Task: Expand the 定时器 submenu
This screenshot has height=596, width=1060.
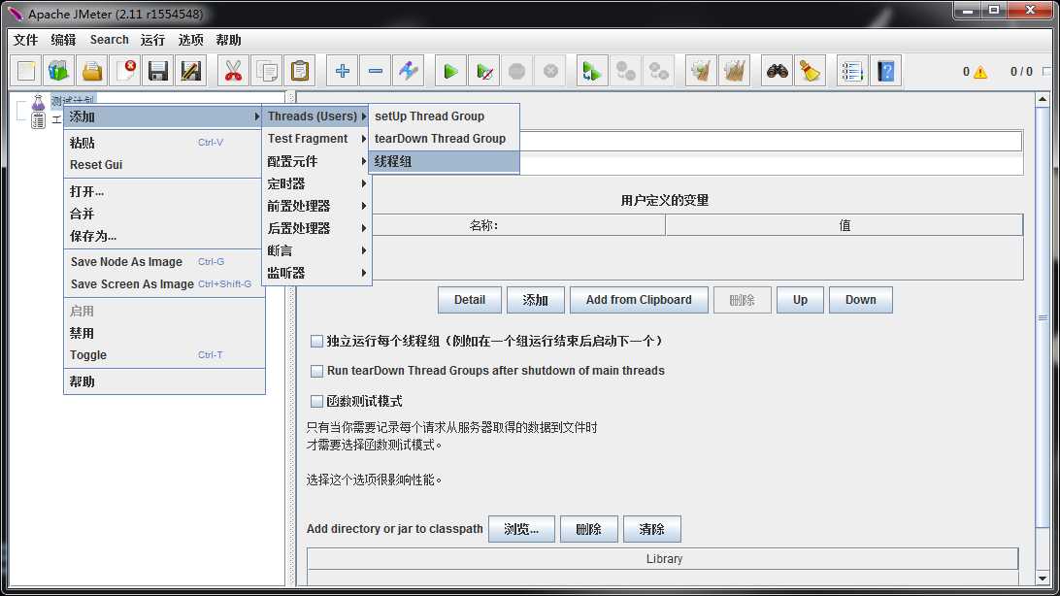Action: point(316,183)
